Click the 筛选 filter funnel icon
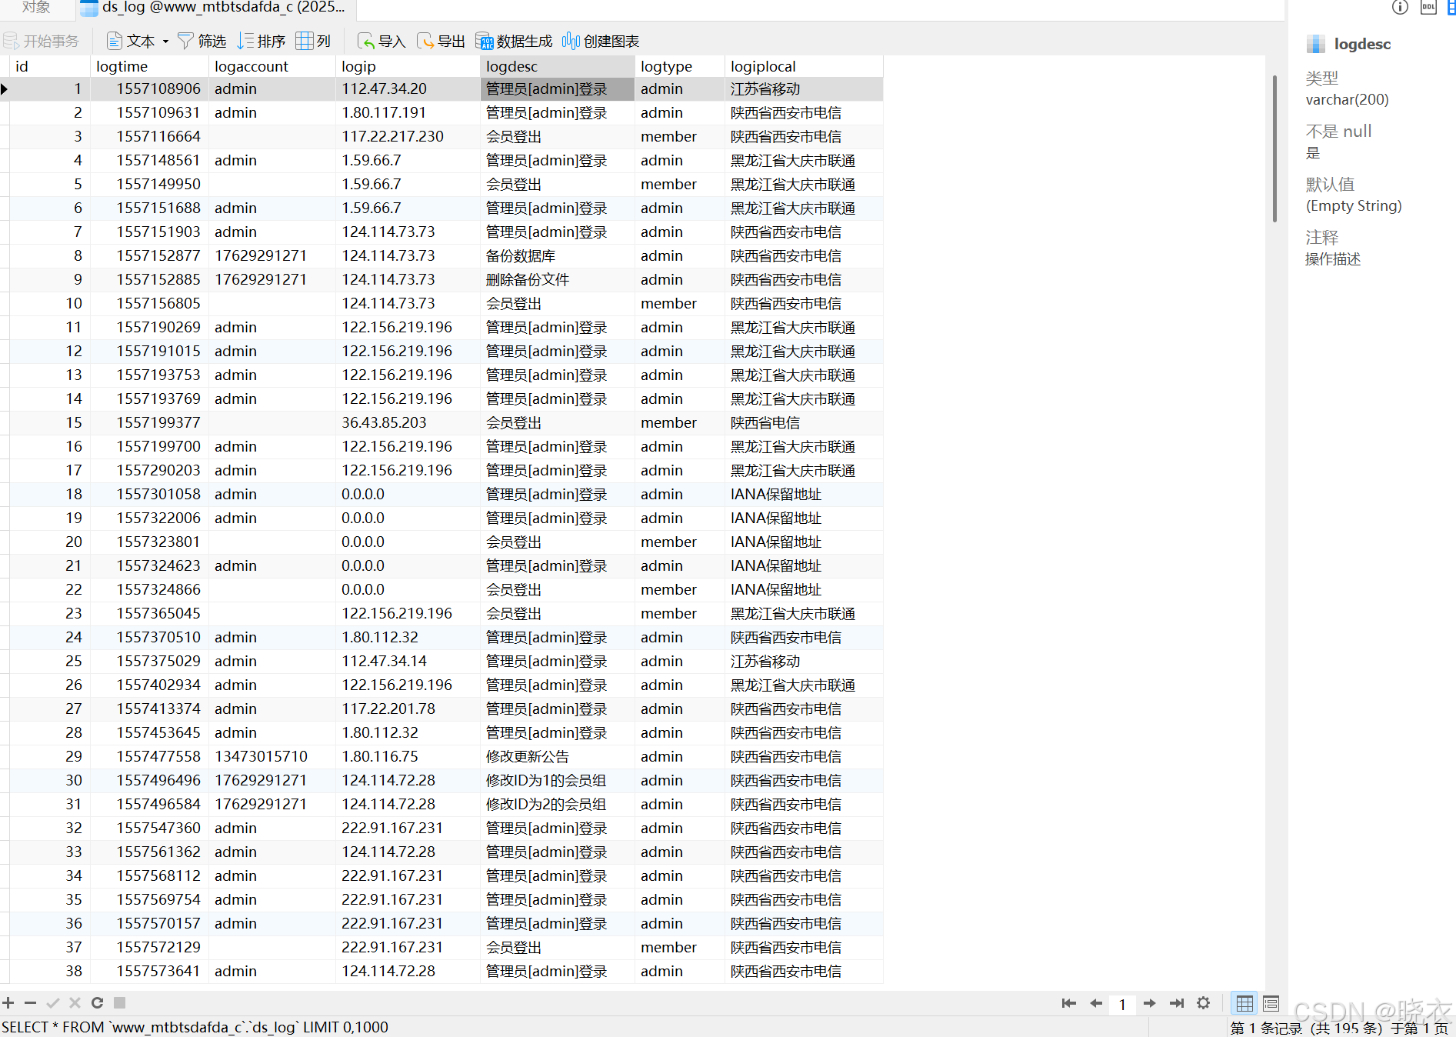 click(185, 41)
